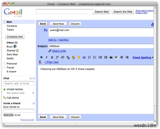Decrease the text indent
This screenshot has width=160, height=129.
(100, 58)
